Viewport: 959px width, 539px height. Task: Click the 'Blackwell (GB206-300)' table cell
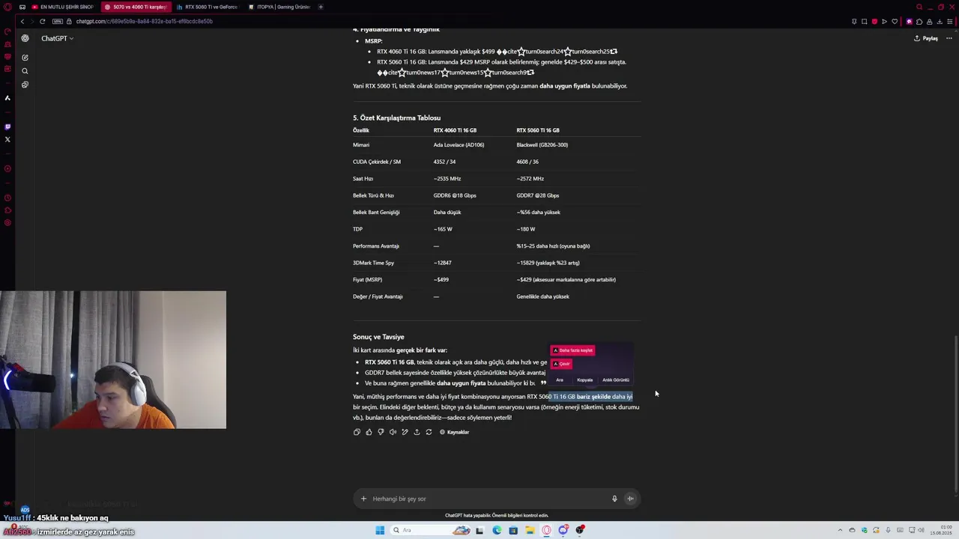542,145
